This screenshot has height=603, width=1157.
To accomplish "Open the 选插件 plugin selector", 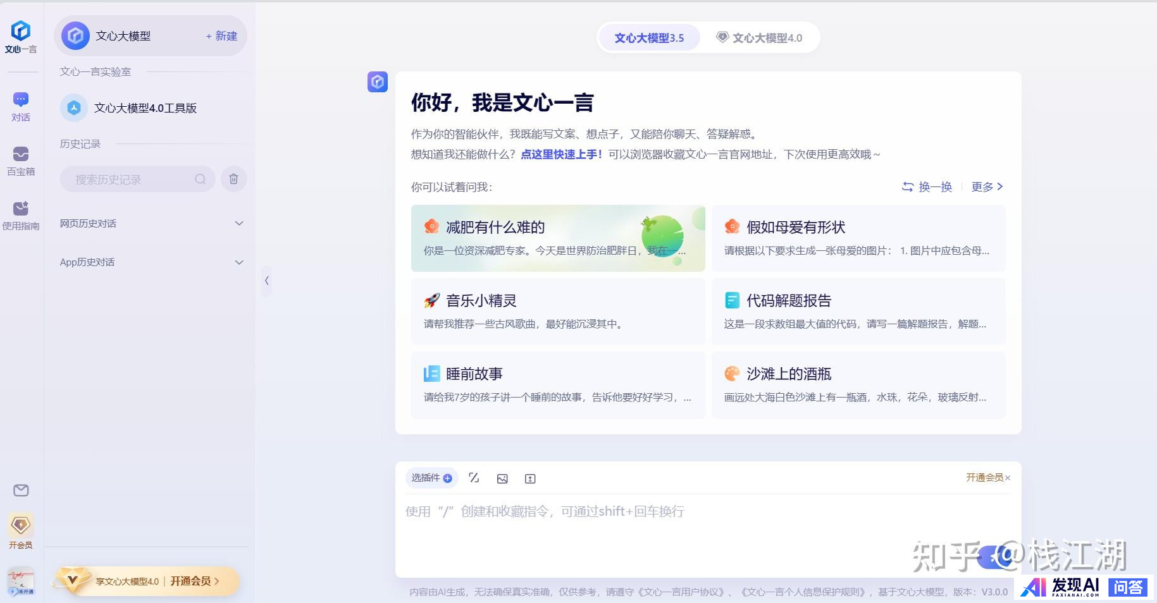I will click(x=431, y=478).
